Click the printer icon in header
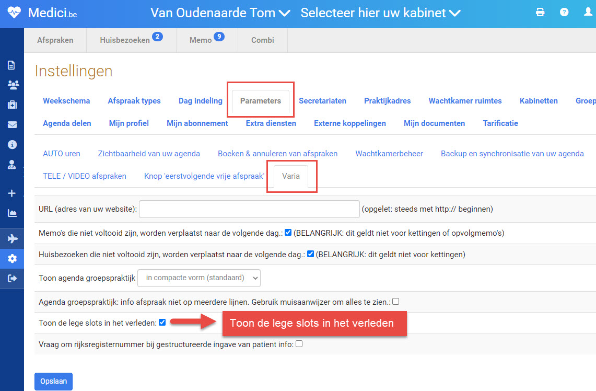The width and height of the screenshot is (596, 391). pos(540,13)
